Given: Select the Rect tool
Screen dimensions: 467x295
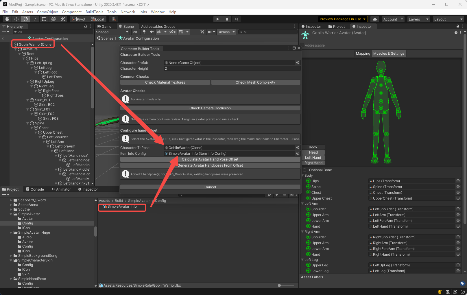Looking at the screenshot, I should (44, 19).
